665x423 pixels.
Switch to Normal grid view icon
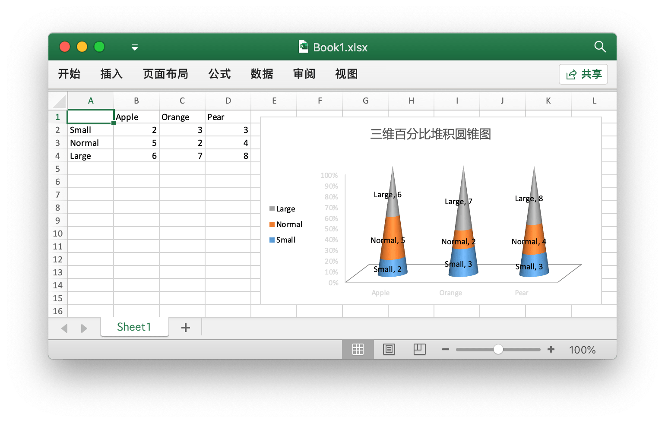coord(358,349)
